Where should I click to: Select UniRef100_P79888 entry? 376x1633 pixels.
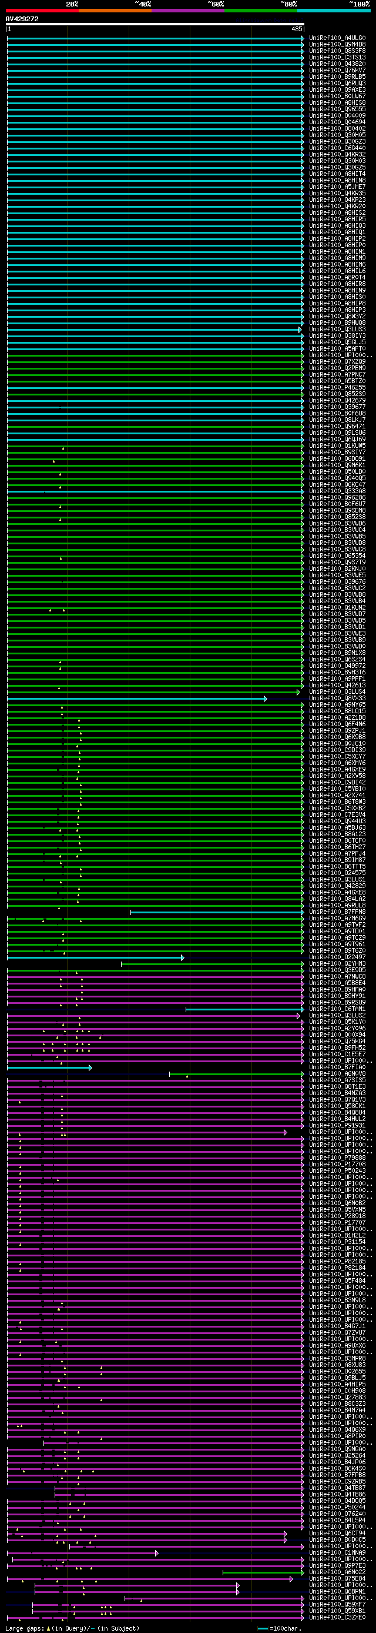click(x=337, y=1158)
